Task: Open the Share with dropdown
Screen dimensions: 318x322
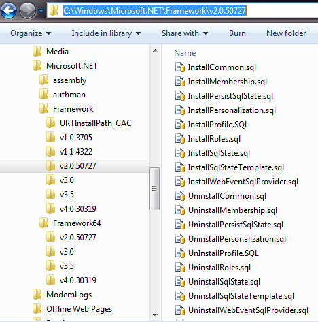Action: pyautogui.click(x=185, y=33)
